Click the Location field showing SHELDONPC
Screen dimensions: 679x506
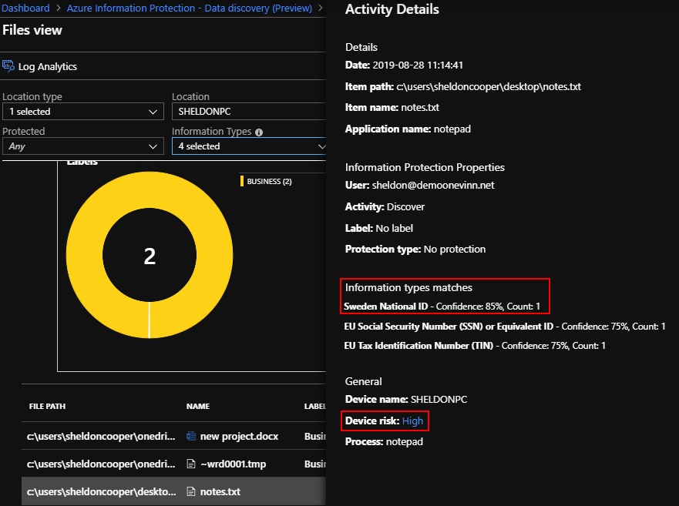click(x=247, y=112)
